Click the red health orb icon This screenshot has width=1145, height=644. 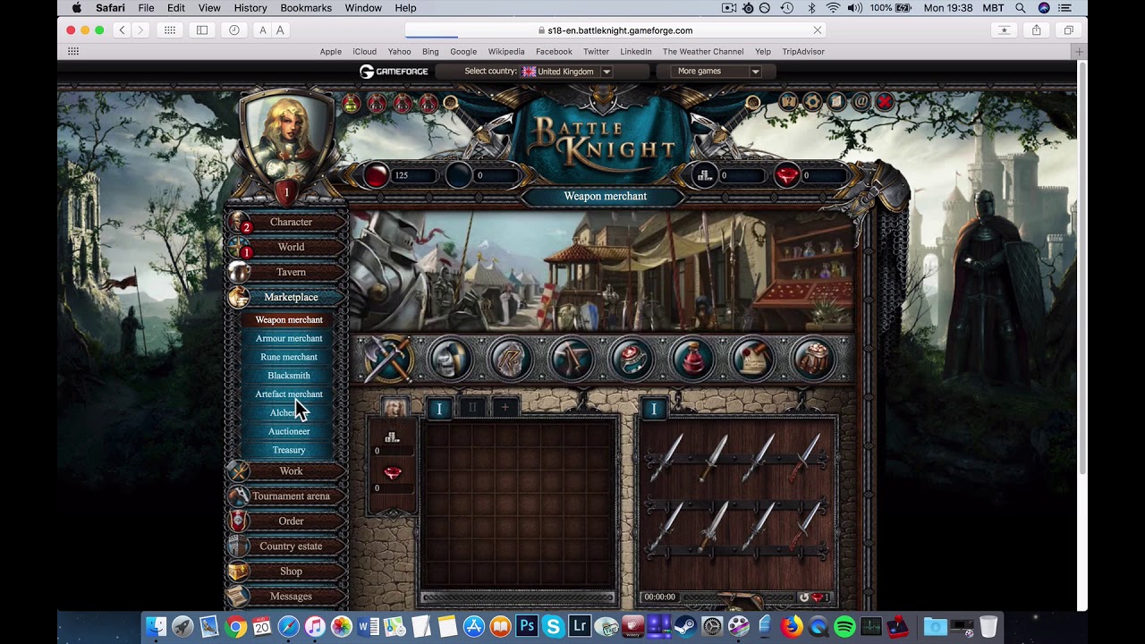click(x=376, y=175)
